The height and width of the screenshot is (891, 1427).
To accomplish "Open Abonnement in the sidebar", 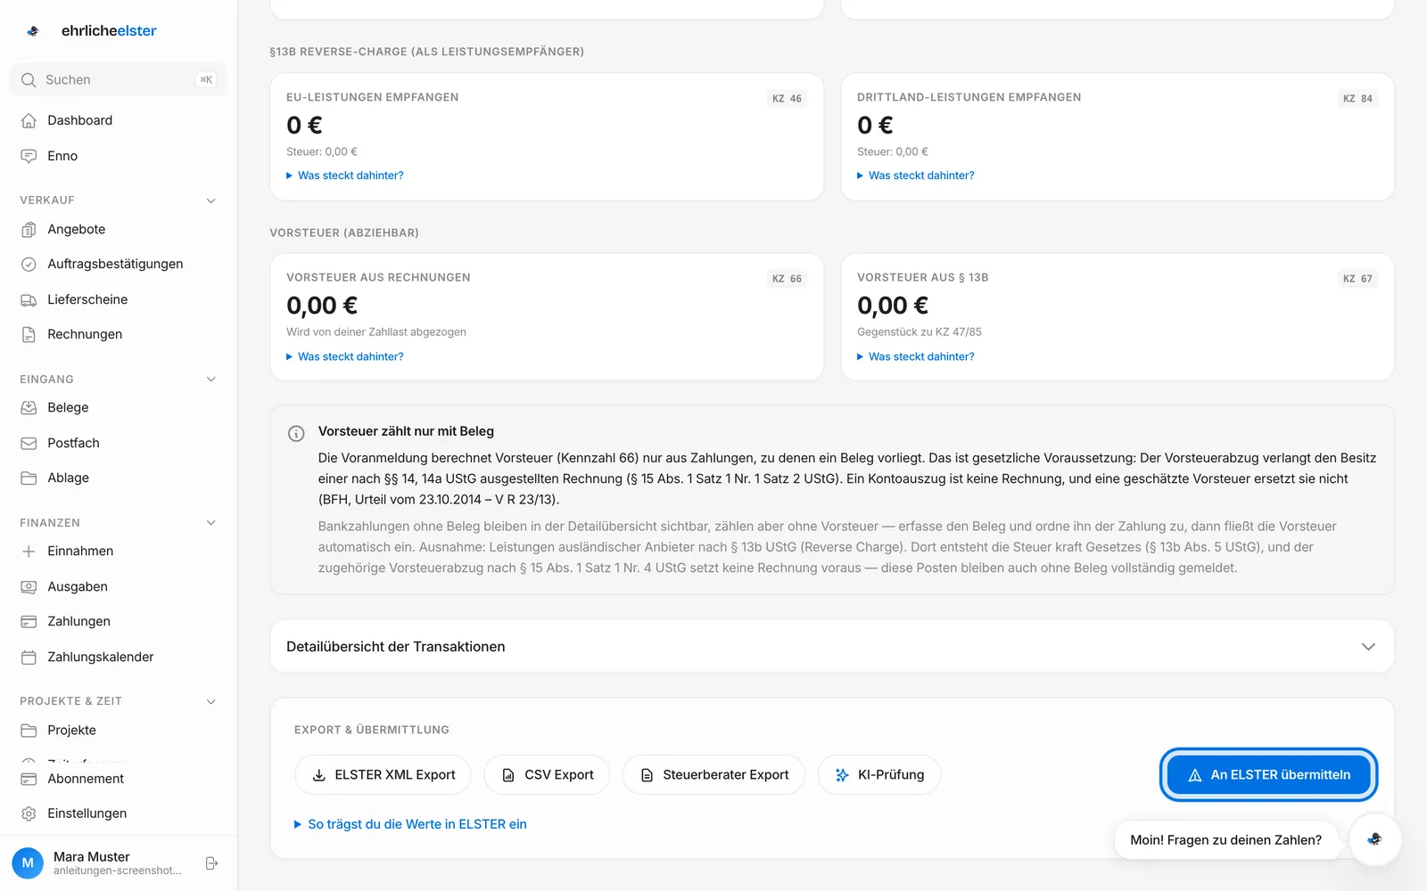I will point(118,779).
